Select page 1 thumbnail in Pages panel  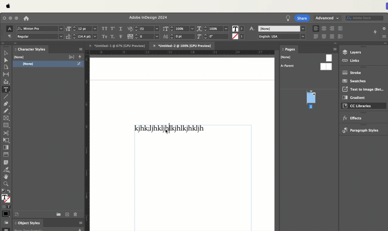[311, 98]
